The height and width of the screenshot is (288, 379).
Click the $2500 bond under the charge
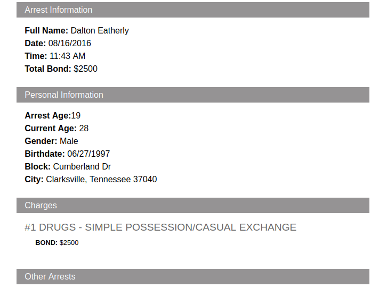click(69, 243)
